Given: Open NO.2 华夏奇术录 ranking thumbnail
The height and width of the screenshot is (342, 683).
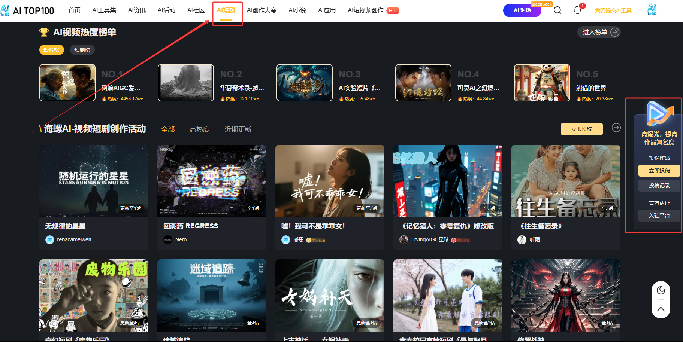Looking at the screenshot, I should (x=186, y=83).
